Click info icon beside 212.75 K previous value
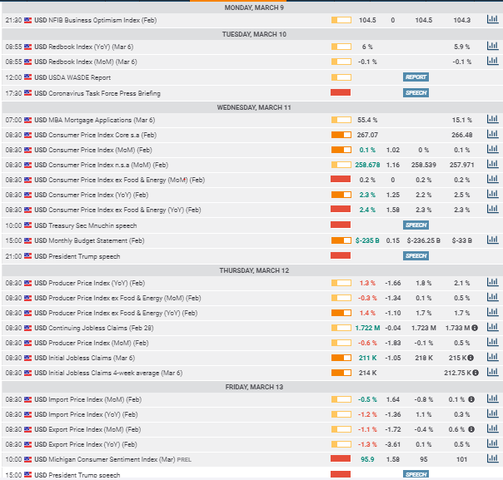This screenshot has width=503, height=480. pyautogui.click(x=476, y=373)
